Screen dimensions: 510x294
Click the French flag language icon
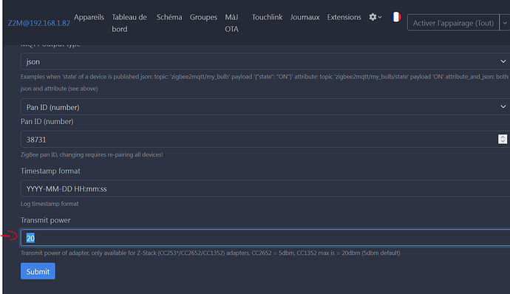click(x=396, y=17)
